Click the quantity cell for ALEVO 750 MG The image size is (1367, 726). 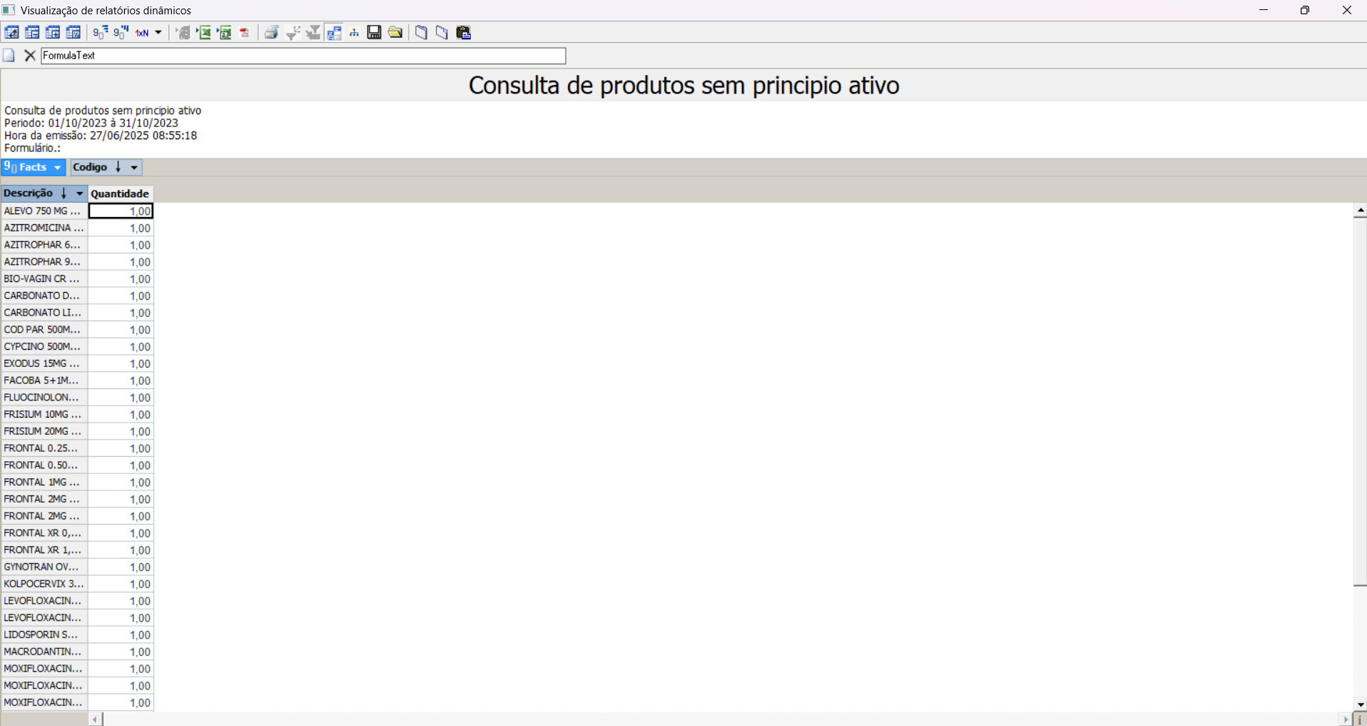pos(121,211)
